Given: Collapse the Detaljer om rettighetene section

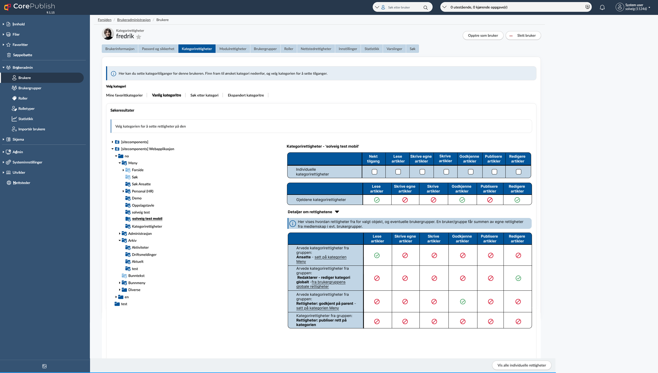Looking at the screenshot, I should coord(337,212).
